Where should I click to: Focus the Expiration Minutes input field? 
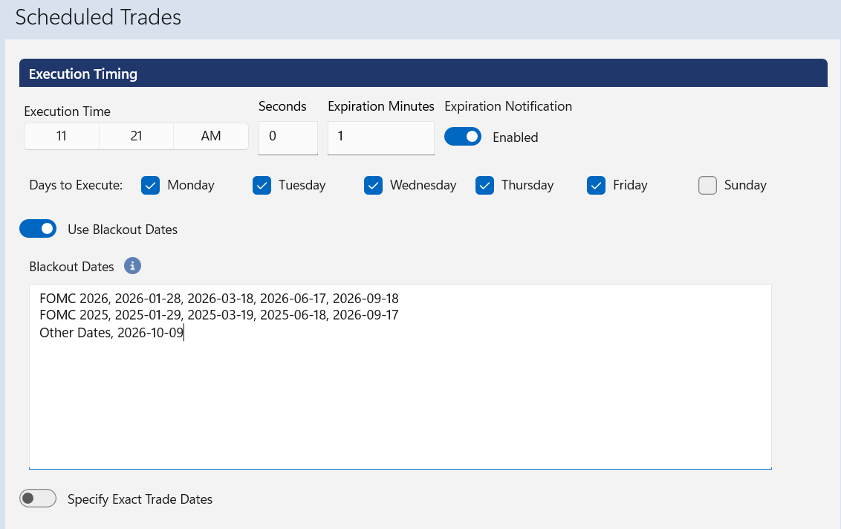coord(381,138)
